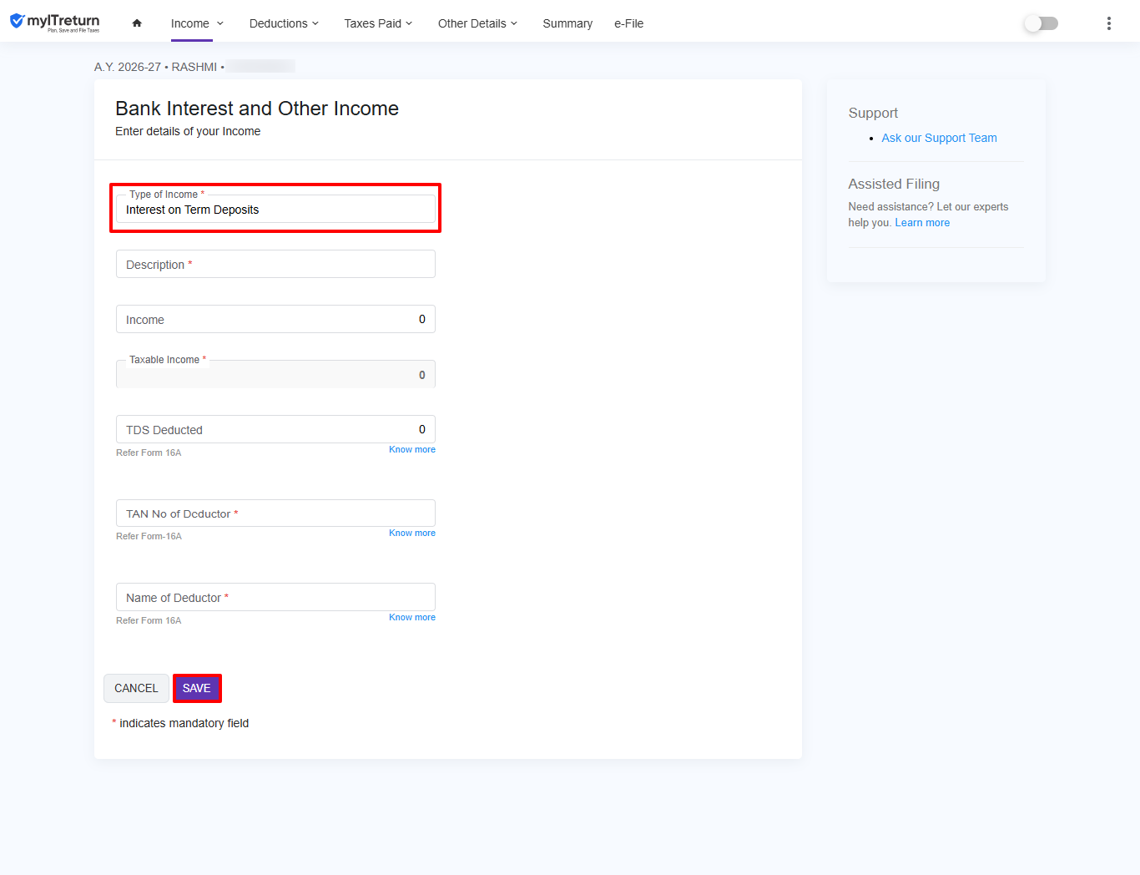Screen dimensions: 1140x875
Task: Select the Bank Interest and Other Income heading
Action: click(x=257, y=109)
